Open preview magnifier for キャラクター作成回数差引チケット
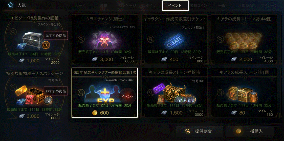 (150, 39)
